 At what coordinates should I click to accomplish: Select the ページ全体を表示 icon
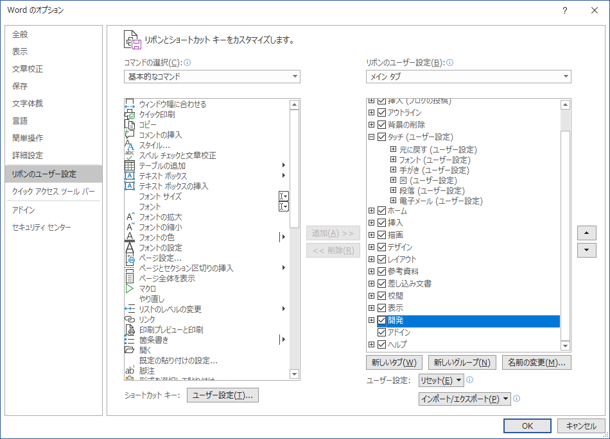[130, 278]
